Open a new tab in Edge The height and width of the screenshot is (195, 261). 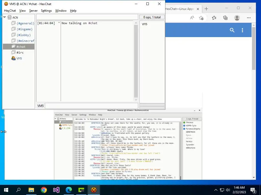[206, 9]
